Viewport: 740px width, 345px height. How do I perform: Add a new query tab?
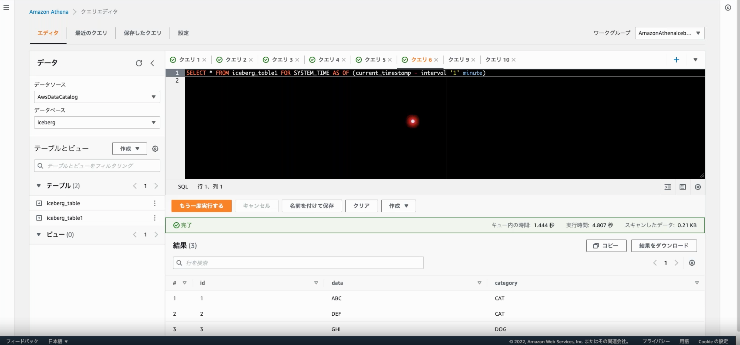(x=676, y=60)
